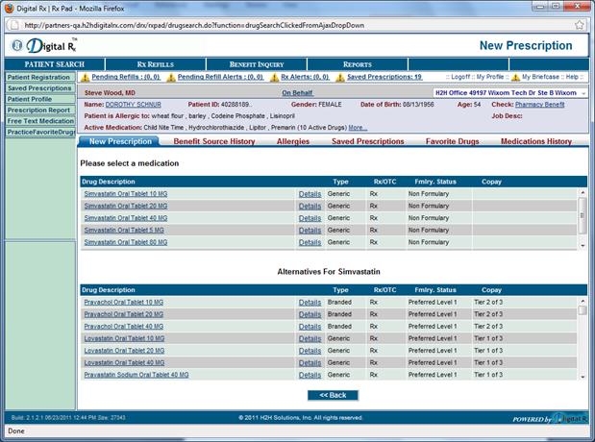Viewport: 595px width, 442px height.
Task: Click the Digital Rx logo
Action: coord(45,45)
